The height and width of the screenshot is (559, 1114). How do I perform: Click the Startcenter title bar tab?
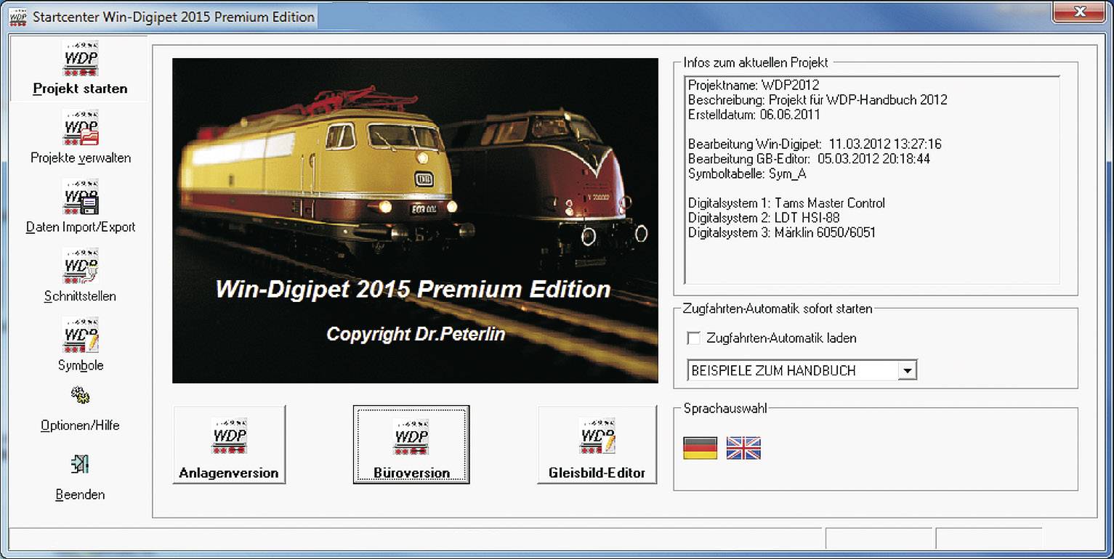pyautogui.click(x=160, y=16)
